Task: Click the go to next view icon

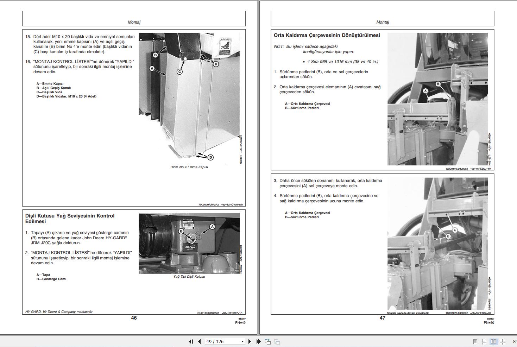Action: pos(277,341)
